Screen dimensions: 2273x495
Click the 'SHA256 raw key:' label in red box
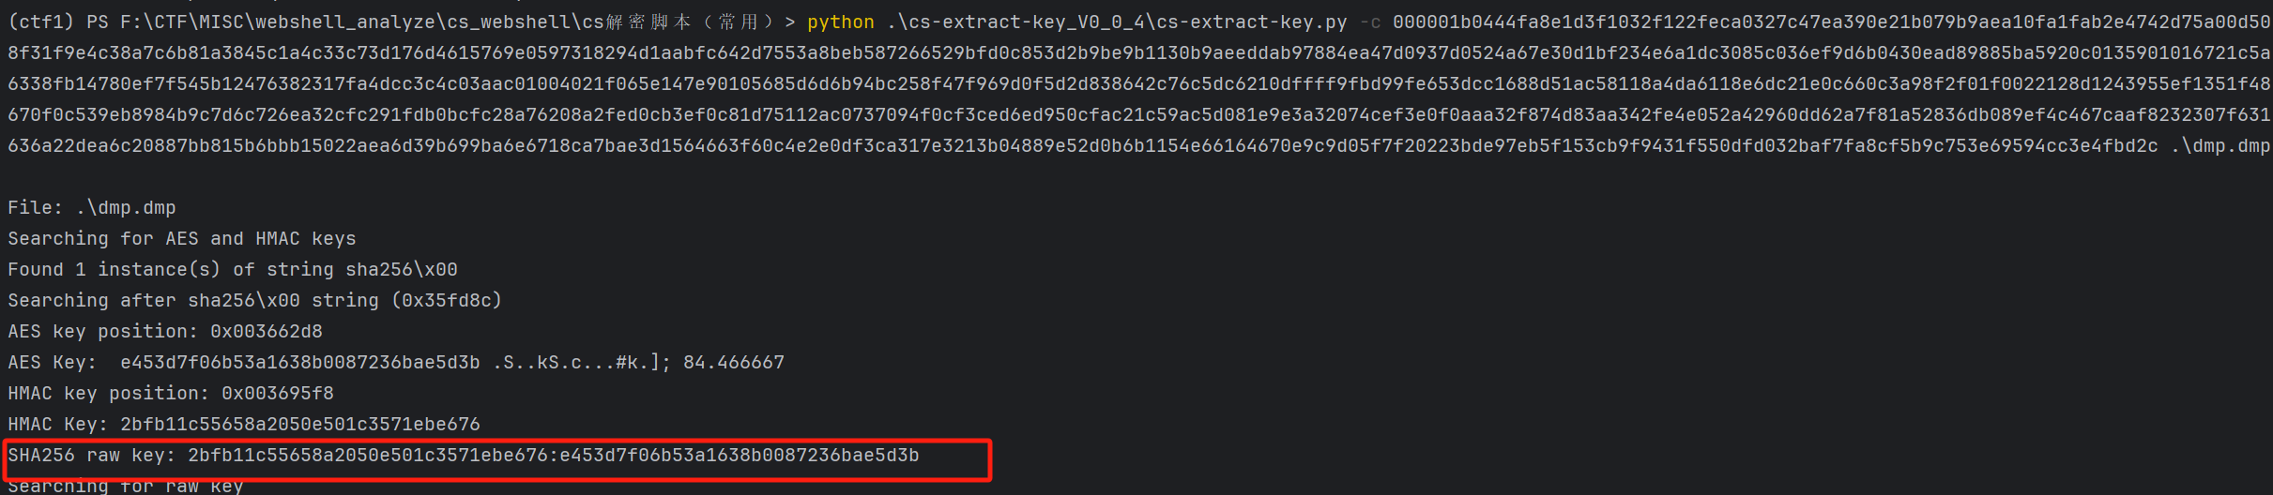pos(92,456)
